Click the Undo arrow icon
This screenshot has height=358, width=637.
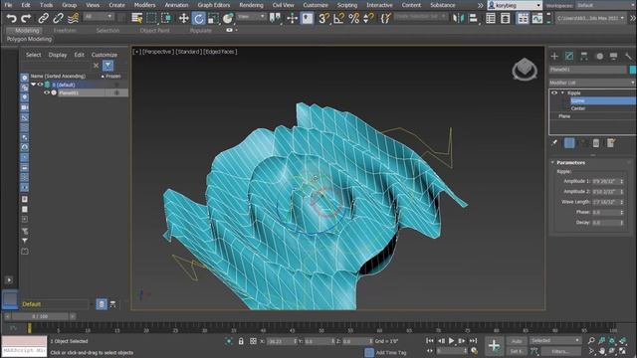(11, 18)
